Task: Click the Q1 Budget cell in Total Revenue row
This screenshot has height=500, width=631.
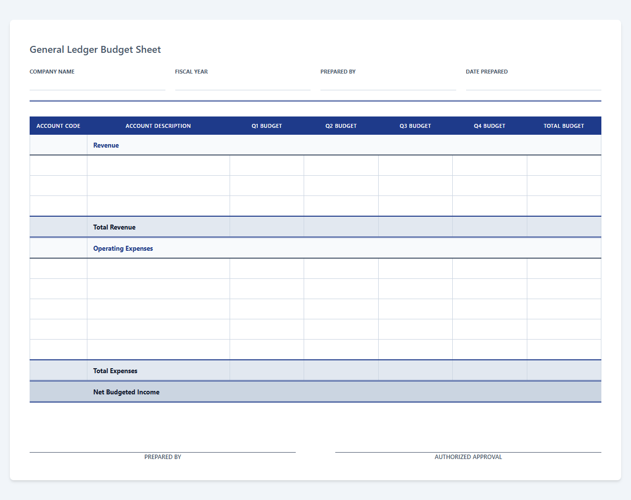Action: [267, 227]
